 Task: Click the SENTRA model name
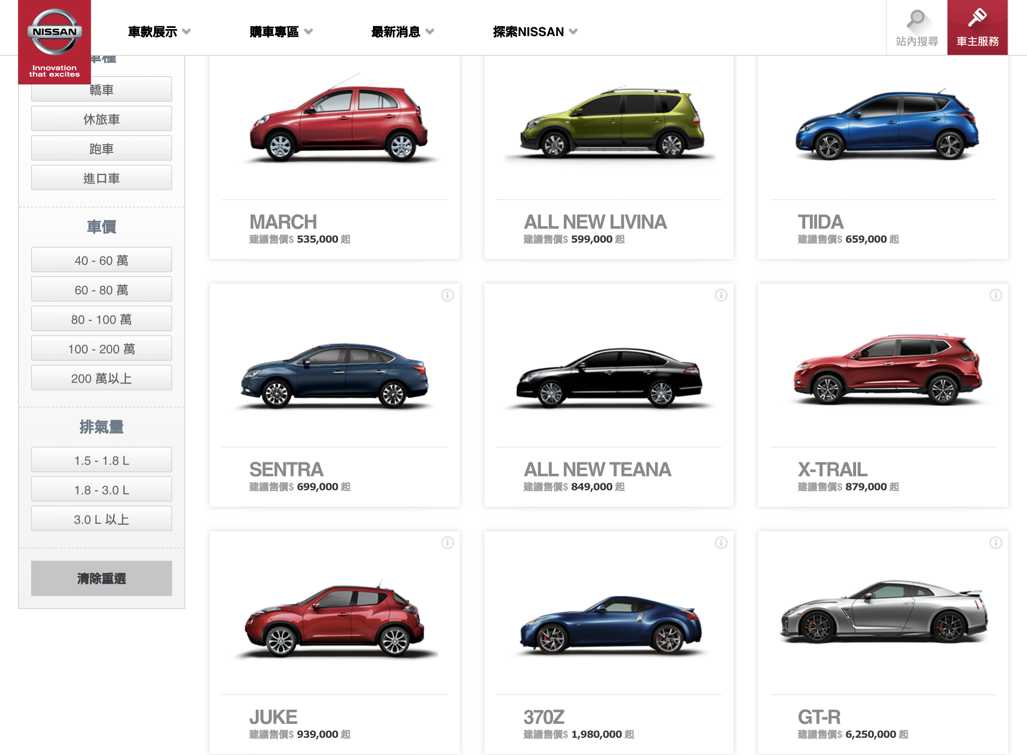[286, 469]
